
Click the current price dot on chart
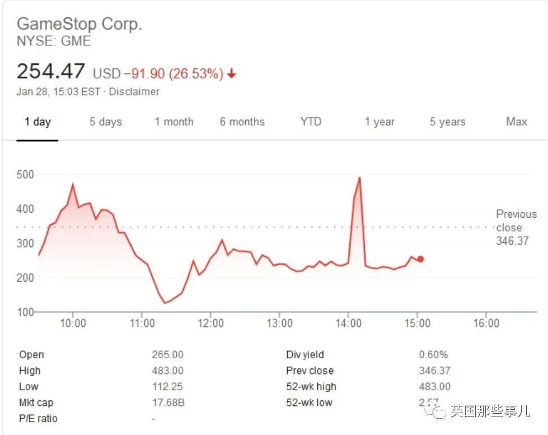pyautogui.click(x=420, y=259)
